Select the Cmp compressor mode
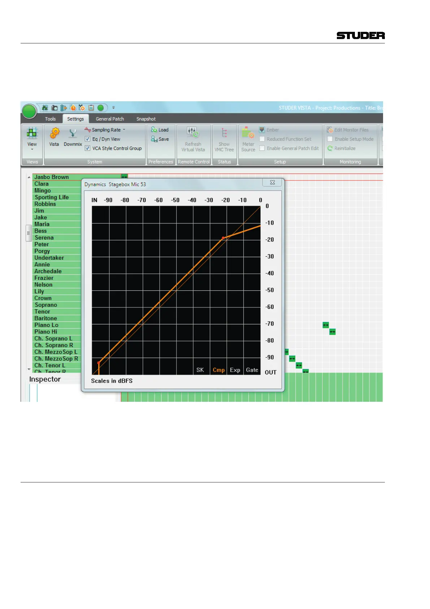Screen dimensions: 430x609 tap(218, 370)
